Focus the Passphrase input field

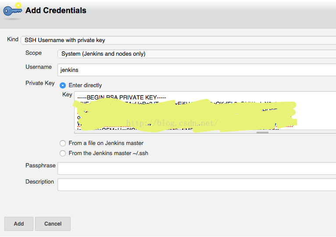(x=197, y=168)
